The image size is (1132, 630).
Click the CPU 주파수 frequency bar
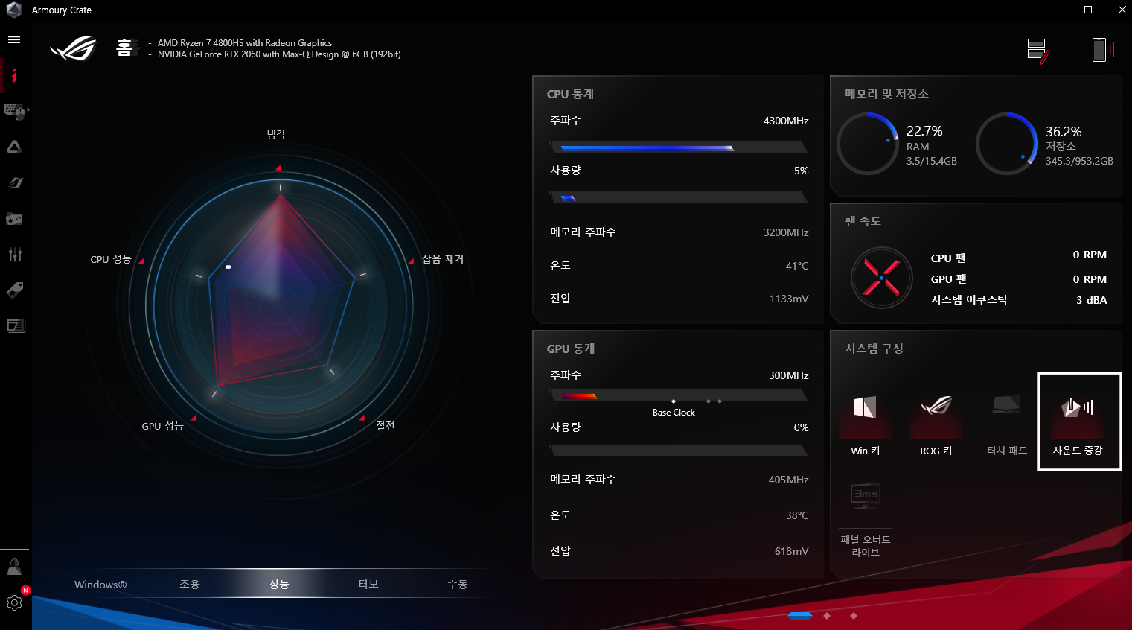(x=678, y=147)
